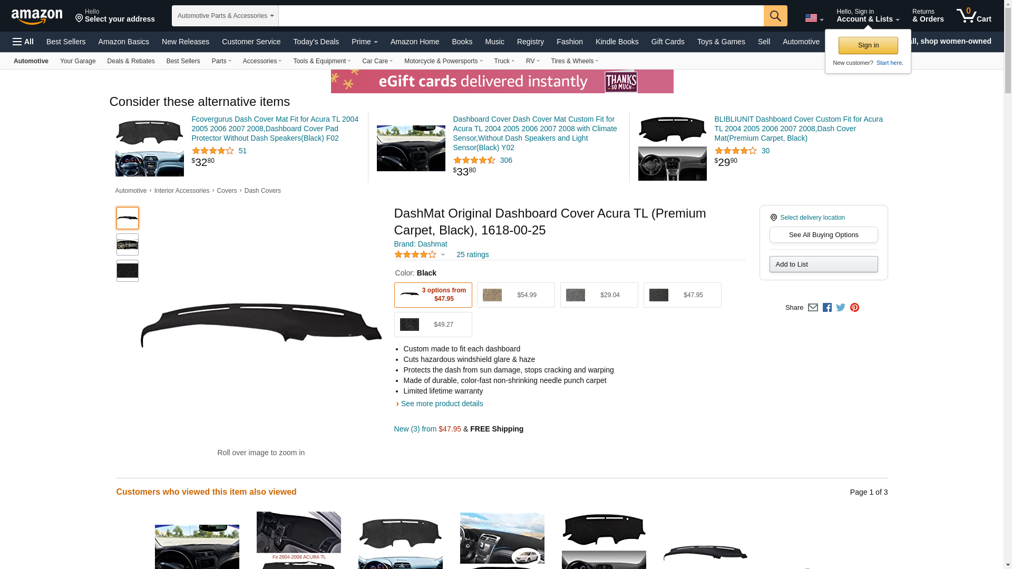Viewport: 1012px width, 569px height.
Task: Select the $29.04 gray color swatch
Action: [599, 295]
